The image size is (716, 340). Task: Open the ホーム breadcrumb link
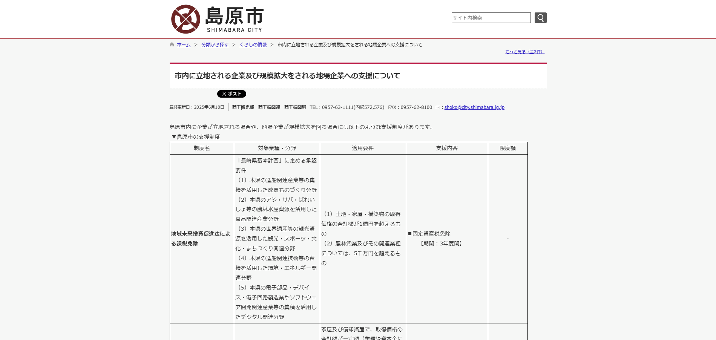tap(184, 45)
